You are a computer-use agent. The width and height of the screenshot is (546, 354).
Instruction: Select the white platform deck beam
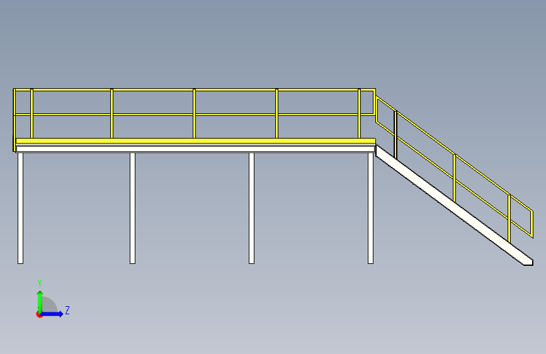pos(196,149)
